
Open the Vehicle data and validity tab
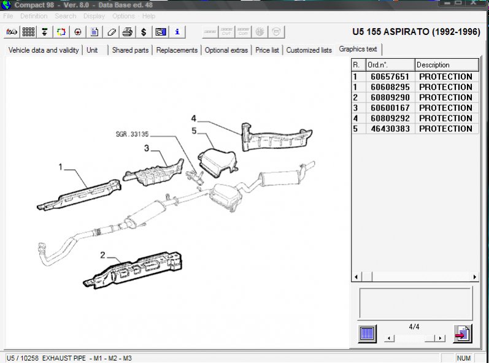click(44, 50)
